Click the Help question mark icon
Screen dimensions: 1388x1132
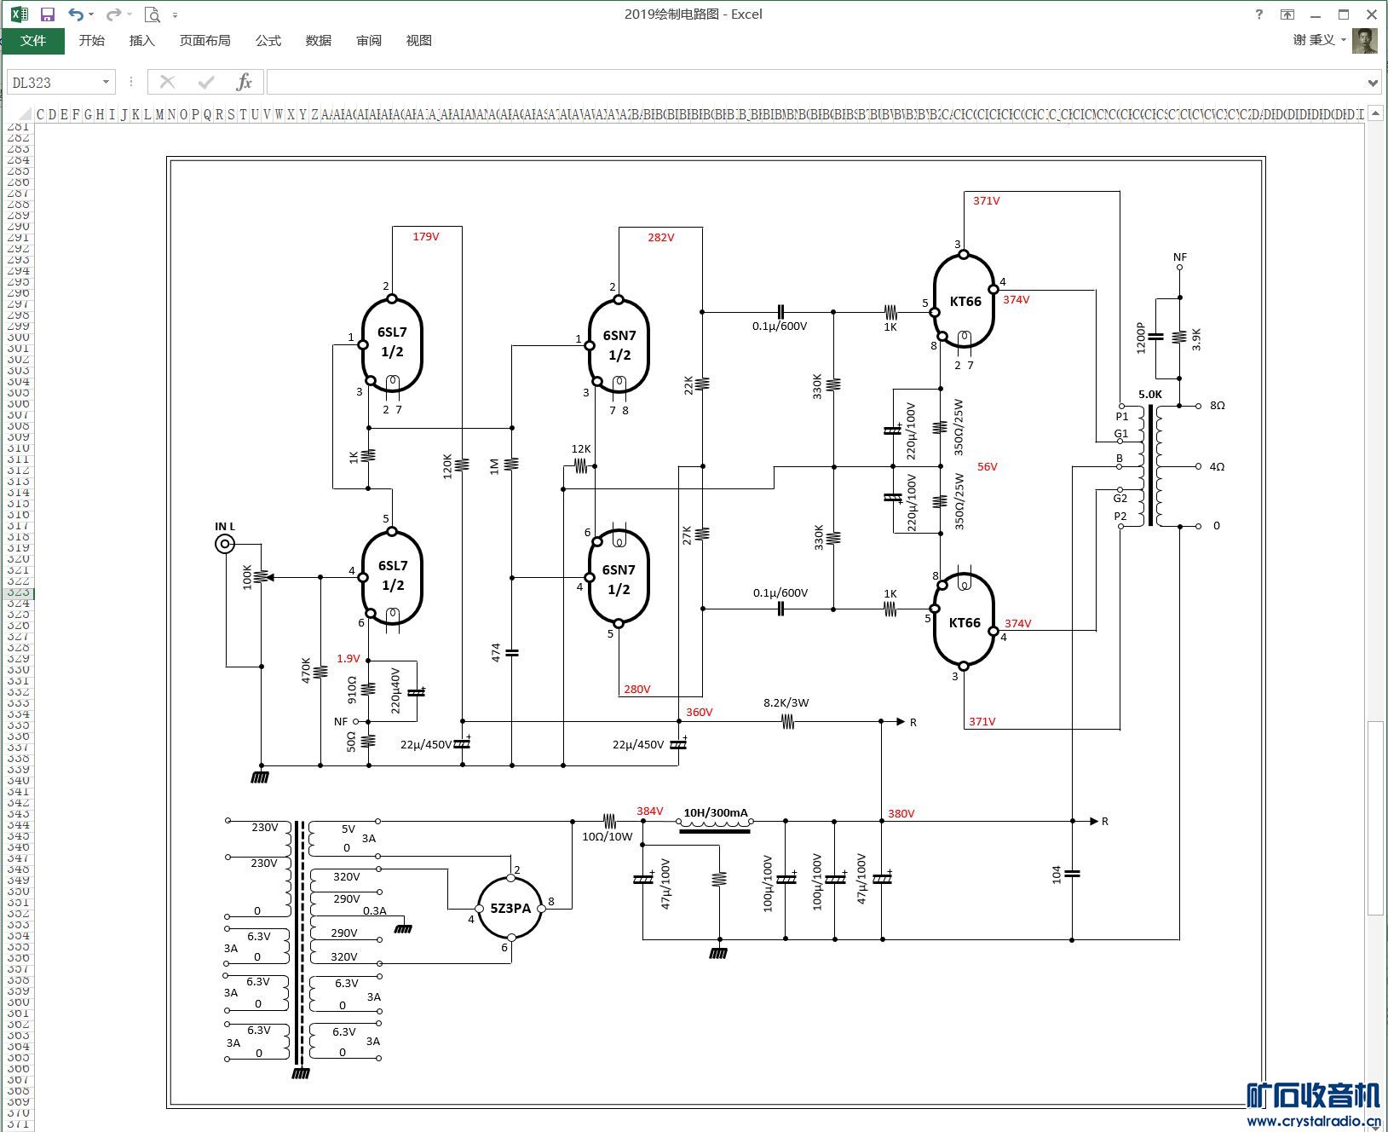point(1259,14)
